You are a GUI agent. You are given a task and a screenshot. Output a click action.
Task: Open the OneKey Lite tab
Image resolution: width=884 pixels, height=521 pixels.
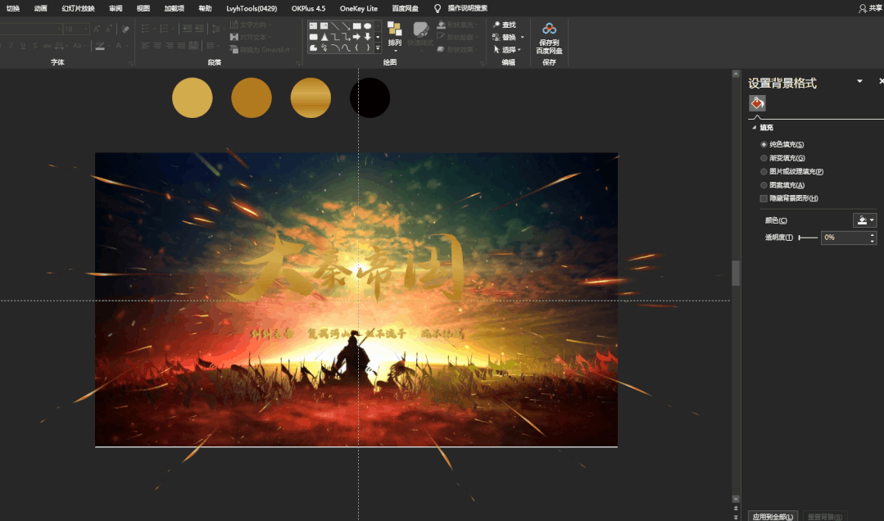tap(359, 8)
